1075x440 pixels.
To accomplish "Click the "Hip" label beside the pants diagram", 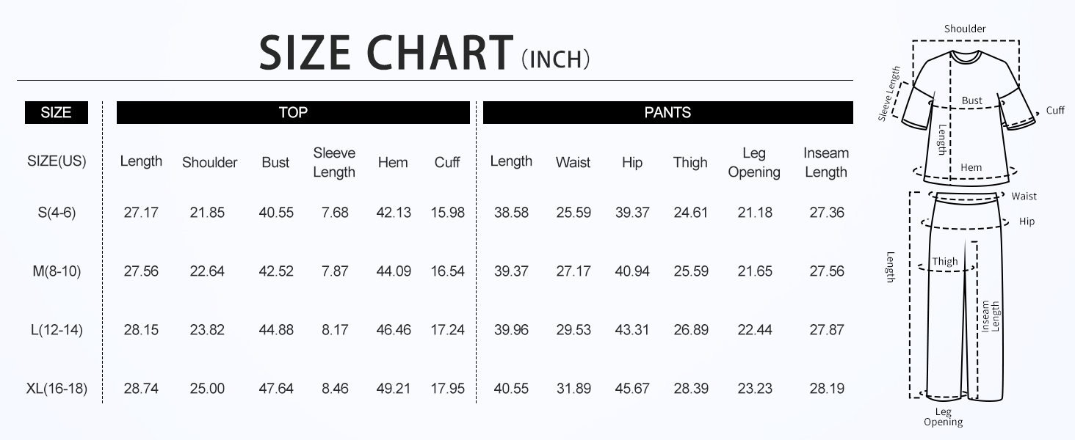I will pyautogui.click(x=1027, y=221).
